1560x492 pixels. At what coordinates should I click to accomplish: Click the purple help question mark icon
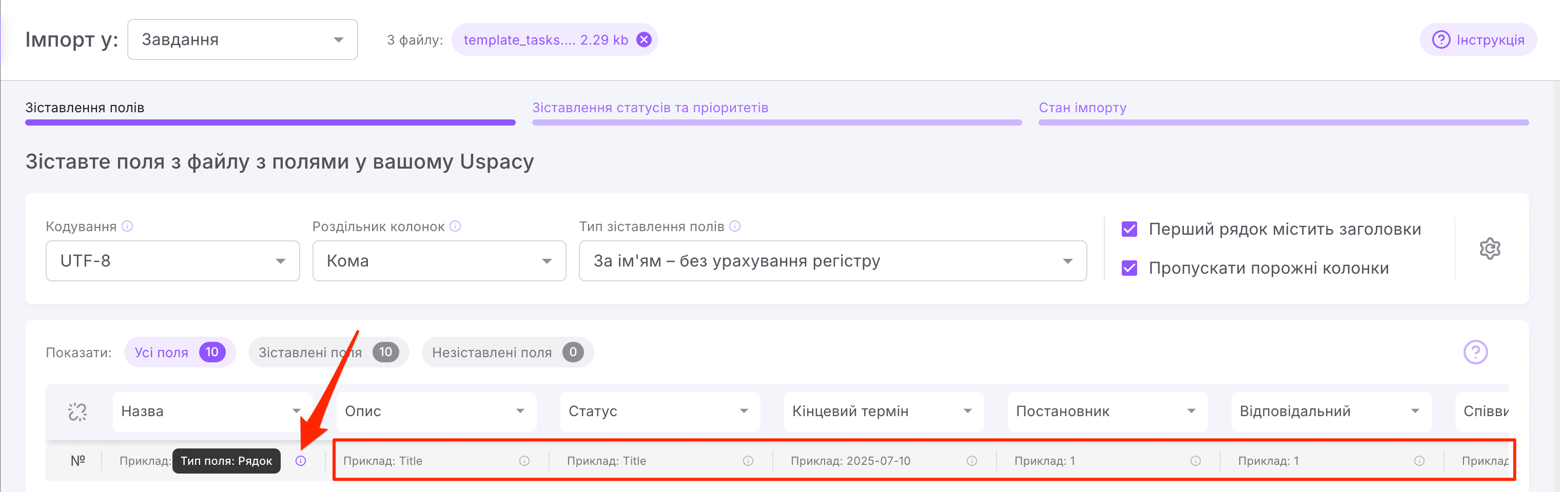point(1475,352)
